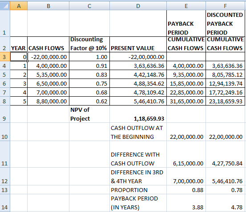The height and width of the screenshot is (212, 246).
Task: Select proportion value 0.88
Action: 186,190
